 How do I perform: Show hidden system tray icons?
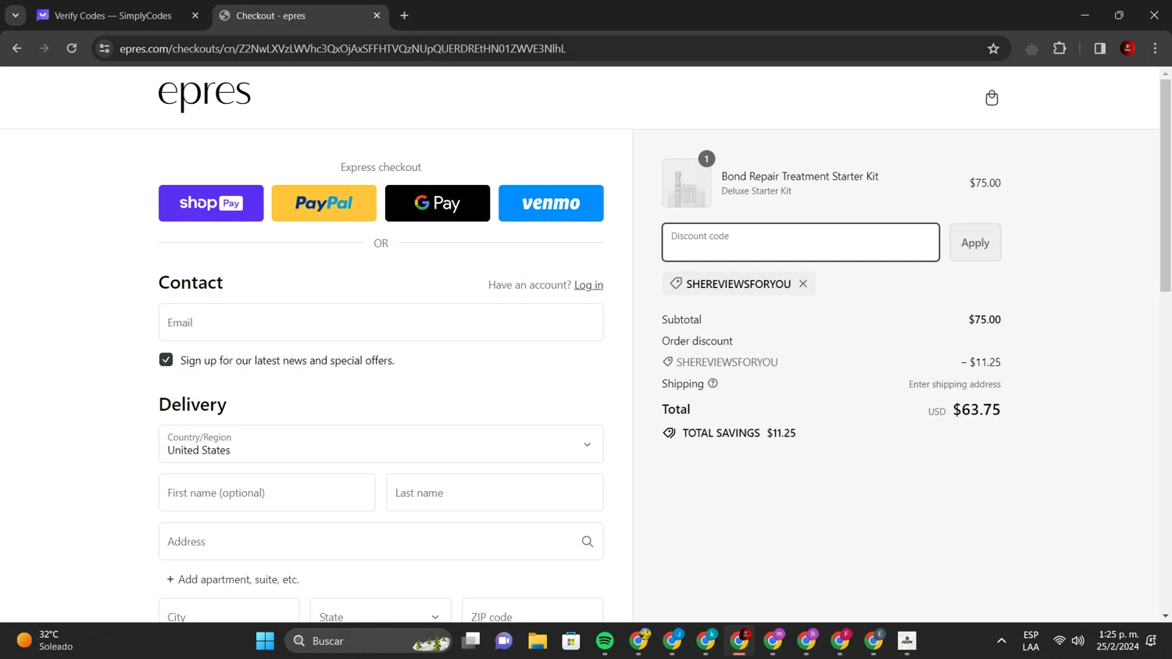1001,640
